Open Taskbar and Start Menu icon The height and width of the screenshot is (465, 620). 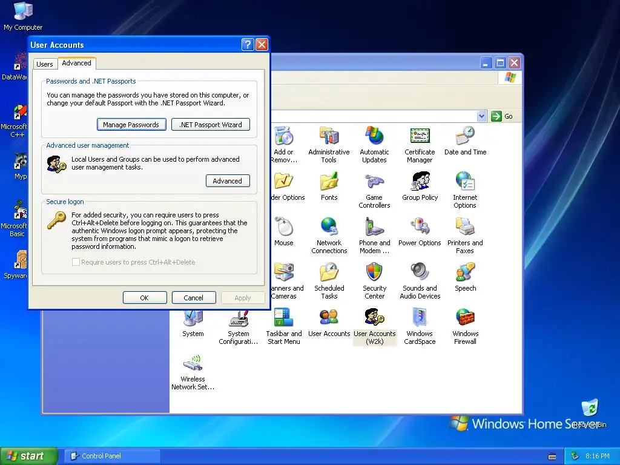(x=283, y=326)
